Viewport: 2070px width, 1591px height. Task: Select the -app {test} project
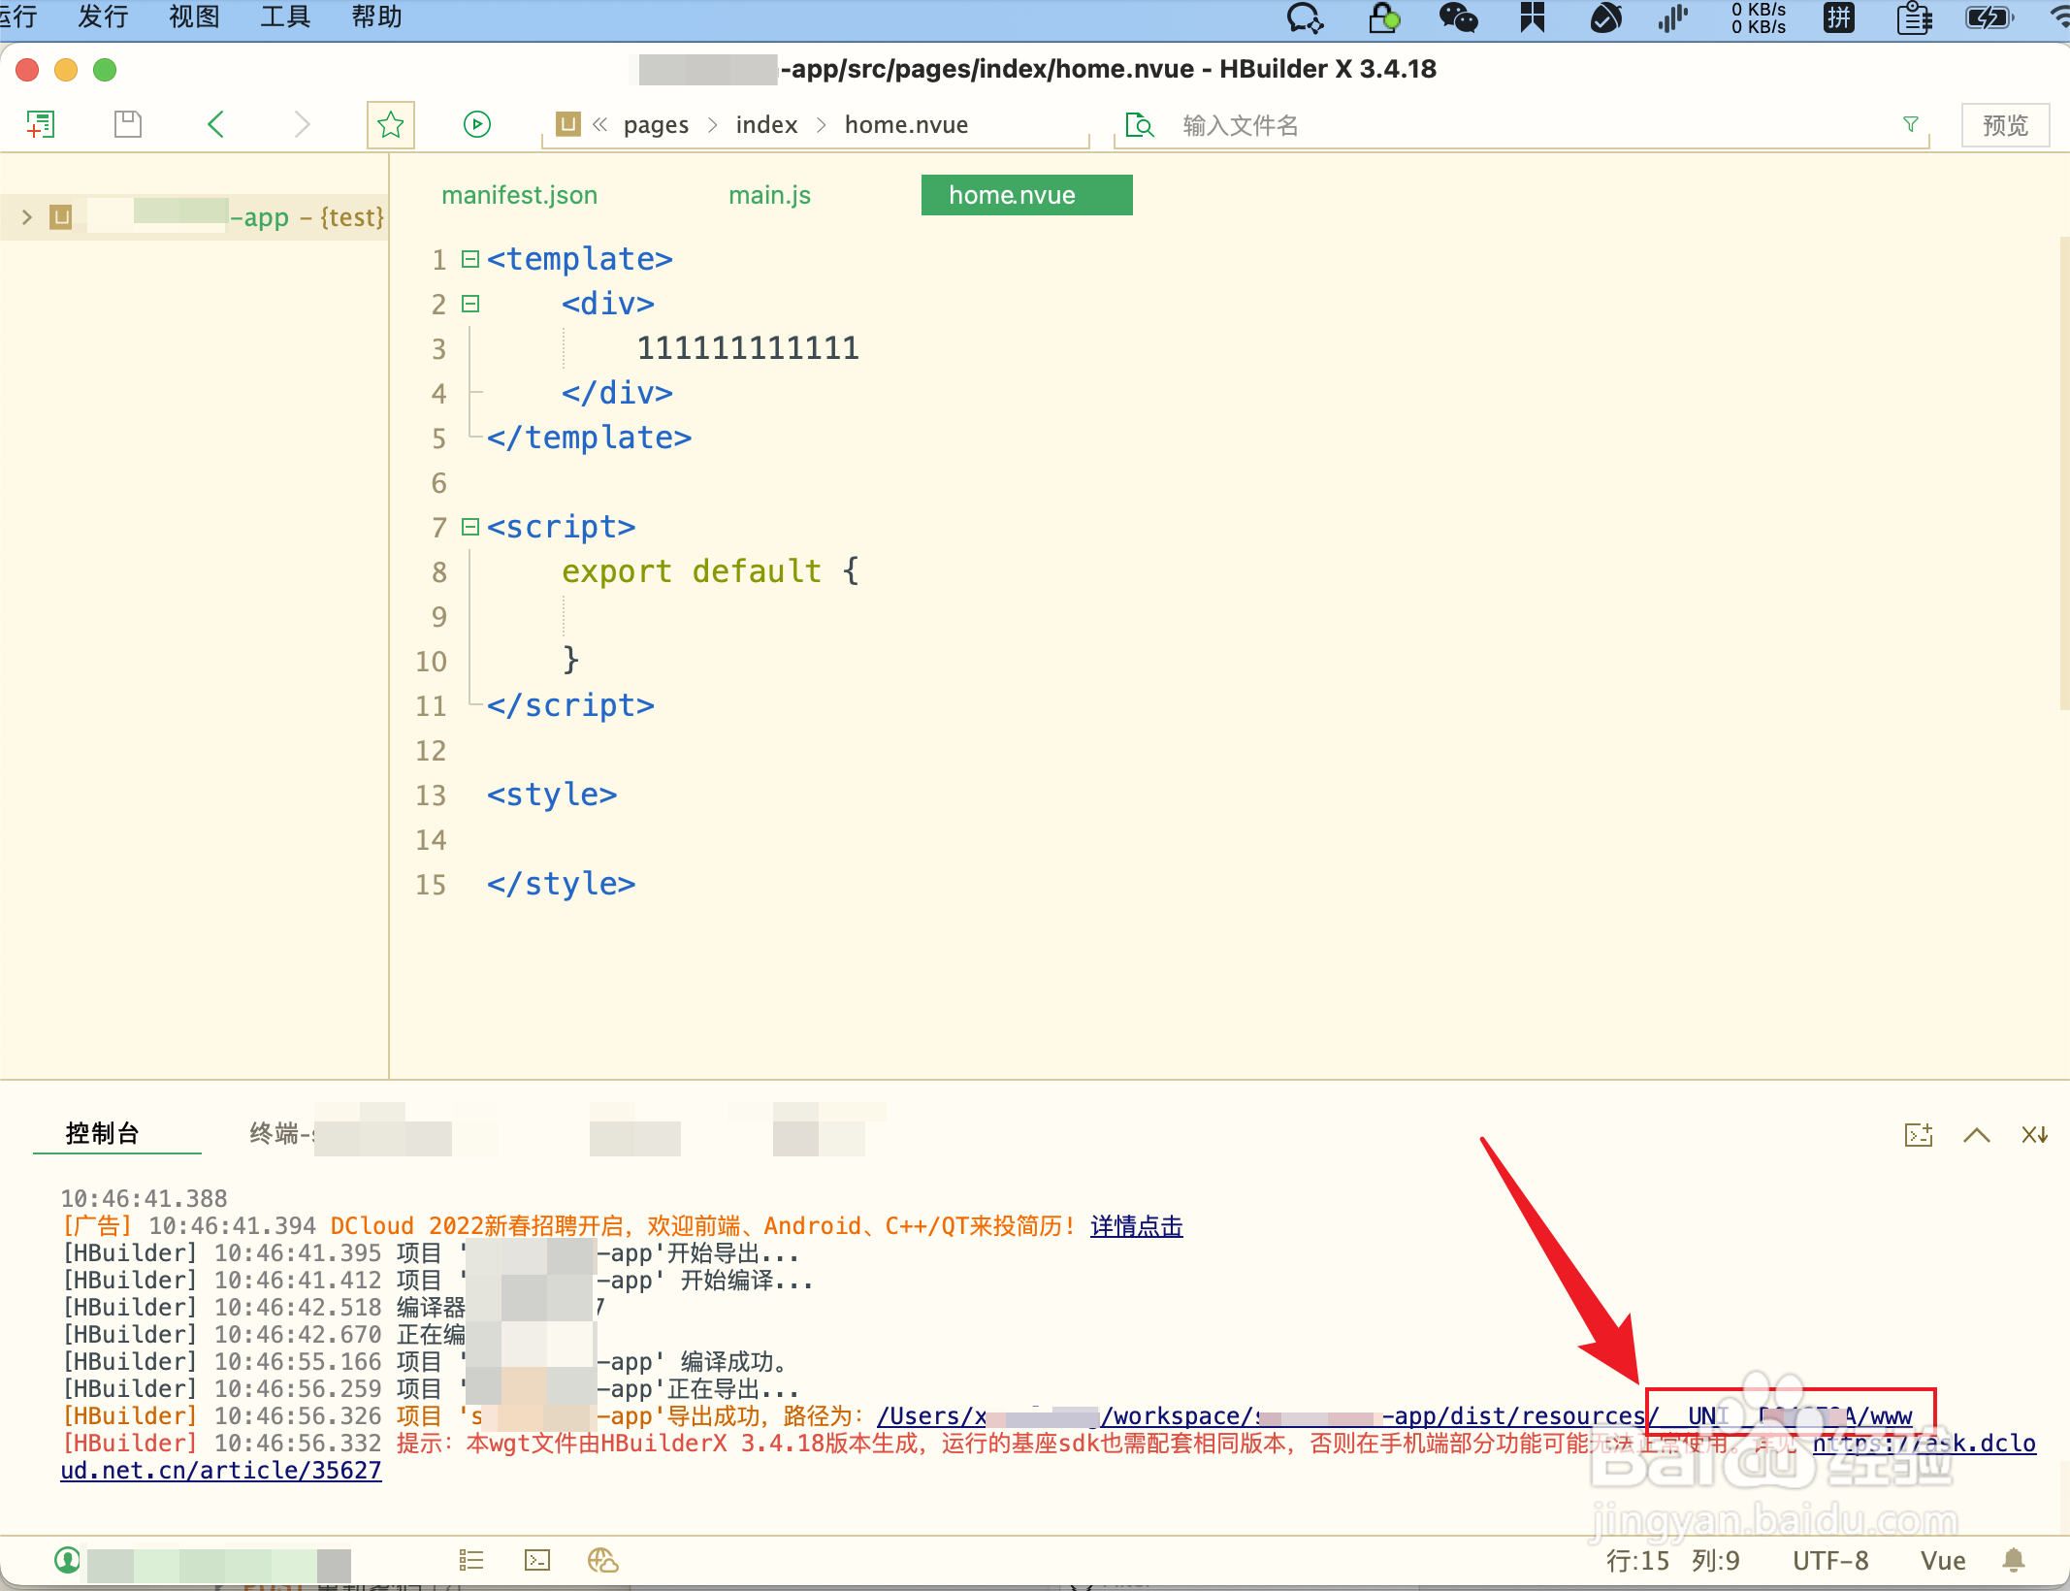pyautogui.click(x=194, y=217)
